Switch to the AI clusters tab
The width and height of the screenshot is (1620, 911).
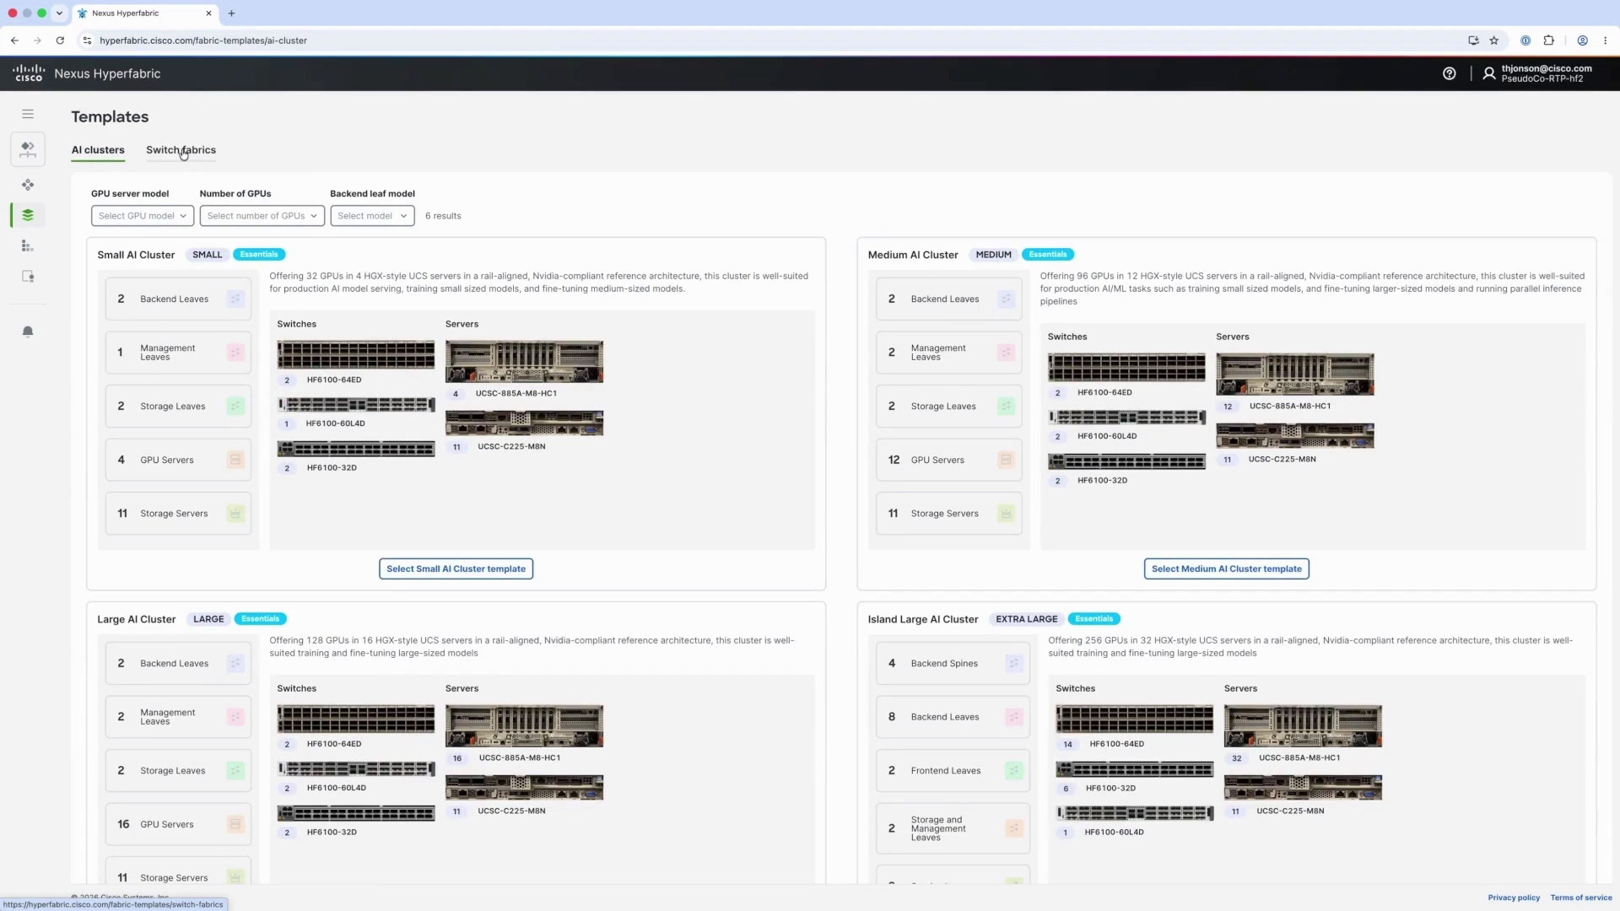[x=98, y=150]
